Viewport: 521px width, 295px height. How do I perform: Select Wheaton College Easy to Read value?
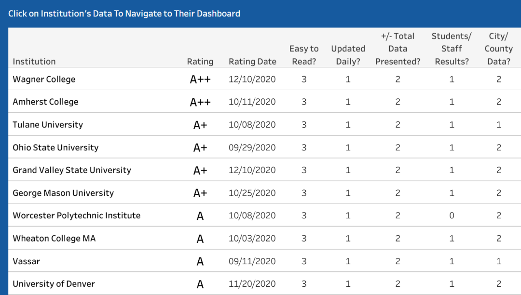pos(304,238)
